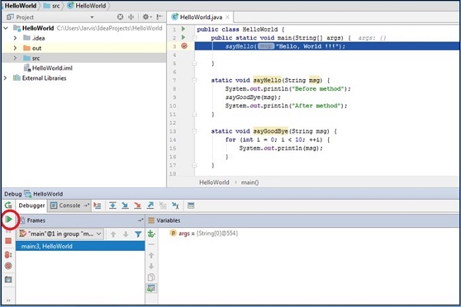The height and width of the screenshot is (307, 461).
Task: Click the Step Over icon in debugger toolbar
Action: pyautogui.click(x=113, y=206)
